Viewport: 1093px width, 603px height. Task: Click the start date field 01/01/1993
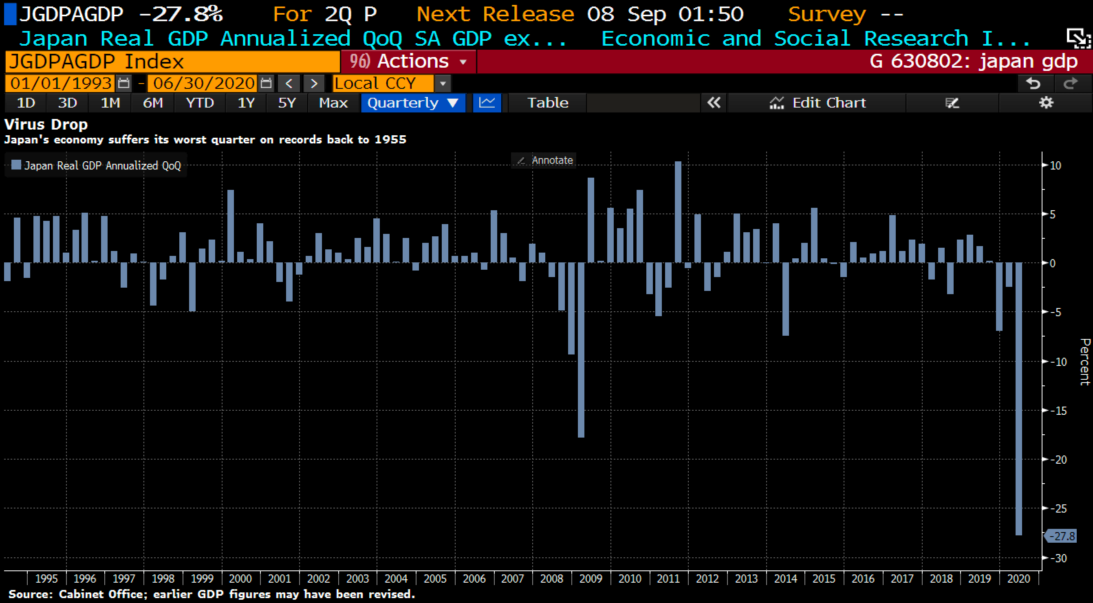(60, 83)
